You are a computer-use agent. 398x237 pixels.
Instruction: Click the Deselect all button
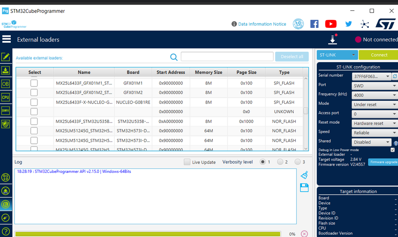[x=292, y=57]
